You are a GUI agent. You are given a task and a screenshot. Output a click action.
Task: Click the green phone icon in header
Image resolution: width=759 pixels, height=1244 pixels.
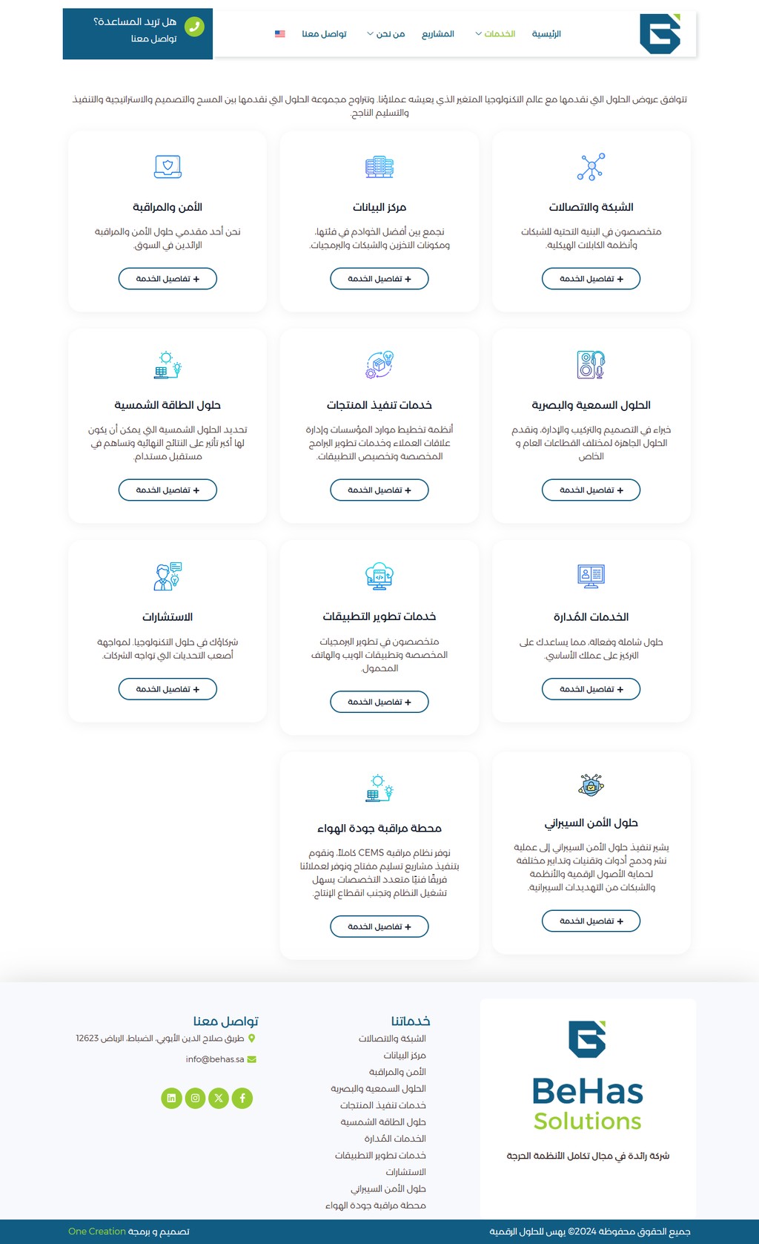click(x=194, y=27)
